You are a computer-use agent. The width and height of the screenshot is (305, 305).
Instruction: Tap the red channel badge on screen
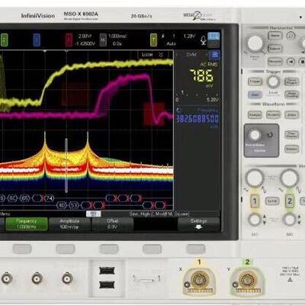pyautogui.click(x=69, y=40)
